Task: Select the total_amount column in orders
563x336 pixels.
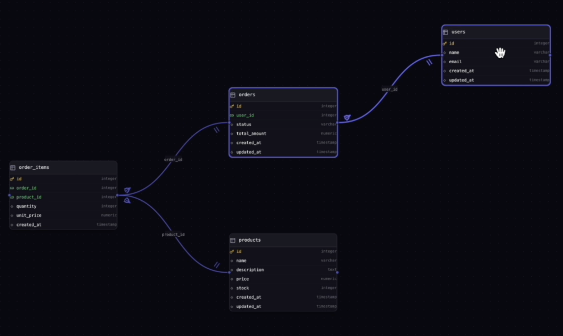Action: (x=251, y=133)
